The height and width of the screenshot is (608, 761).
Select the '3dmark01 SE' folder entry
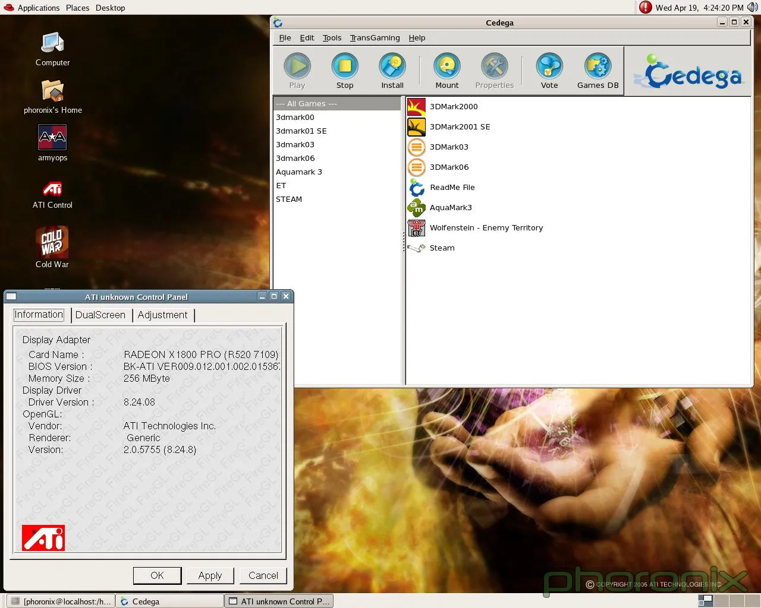[x=337, y=131]
